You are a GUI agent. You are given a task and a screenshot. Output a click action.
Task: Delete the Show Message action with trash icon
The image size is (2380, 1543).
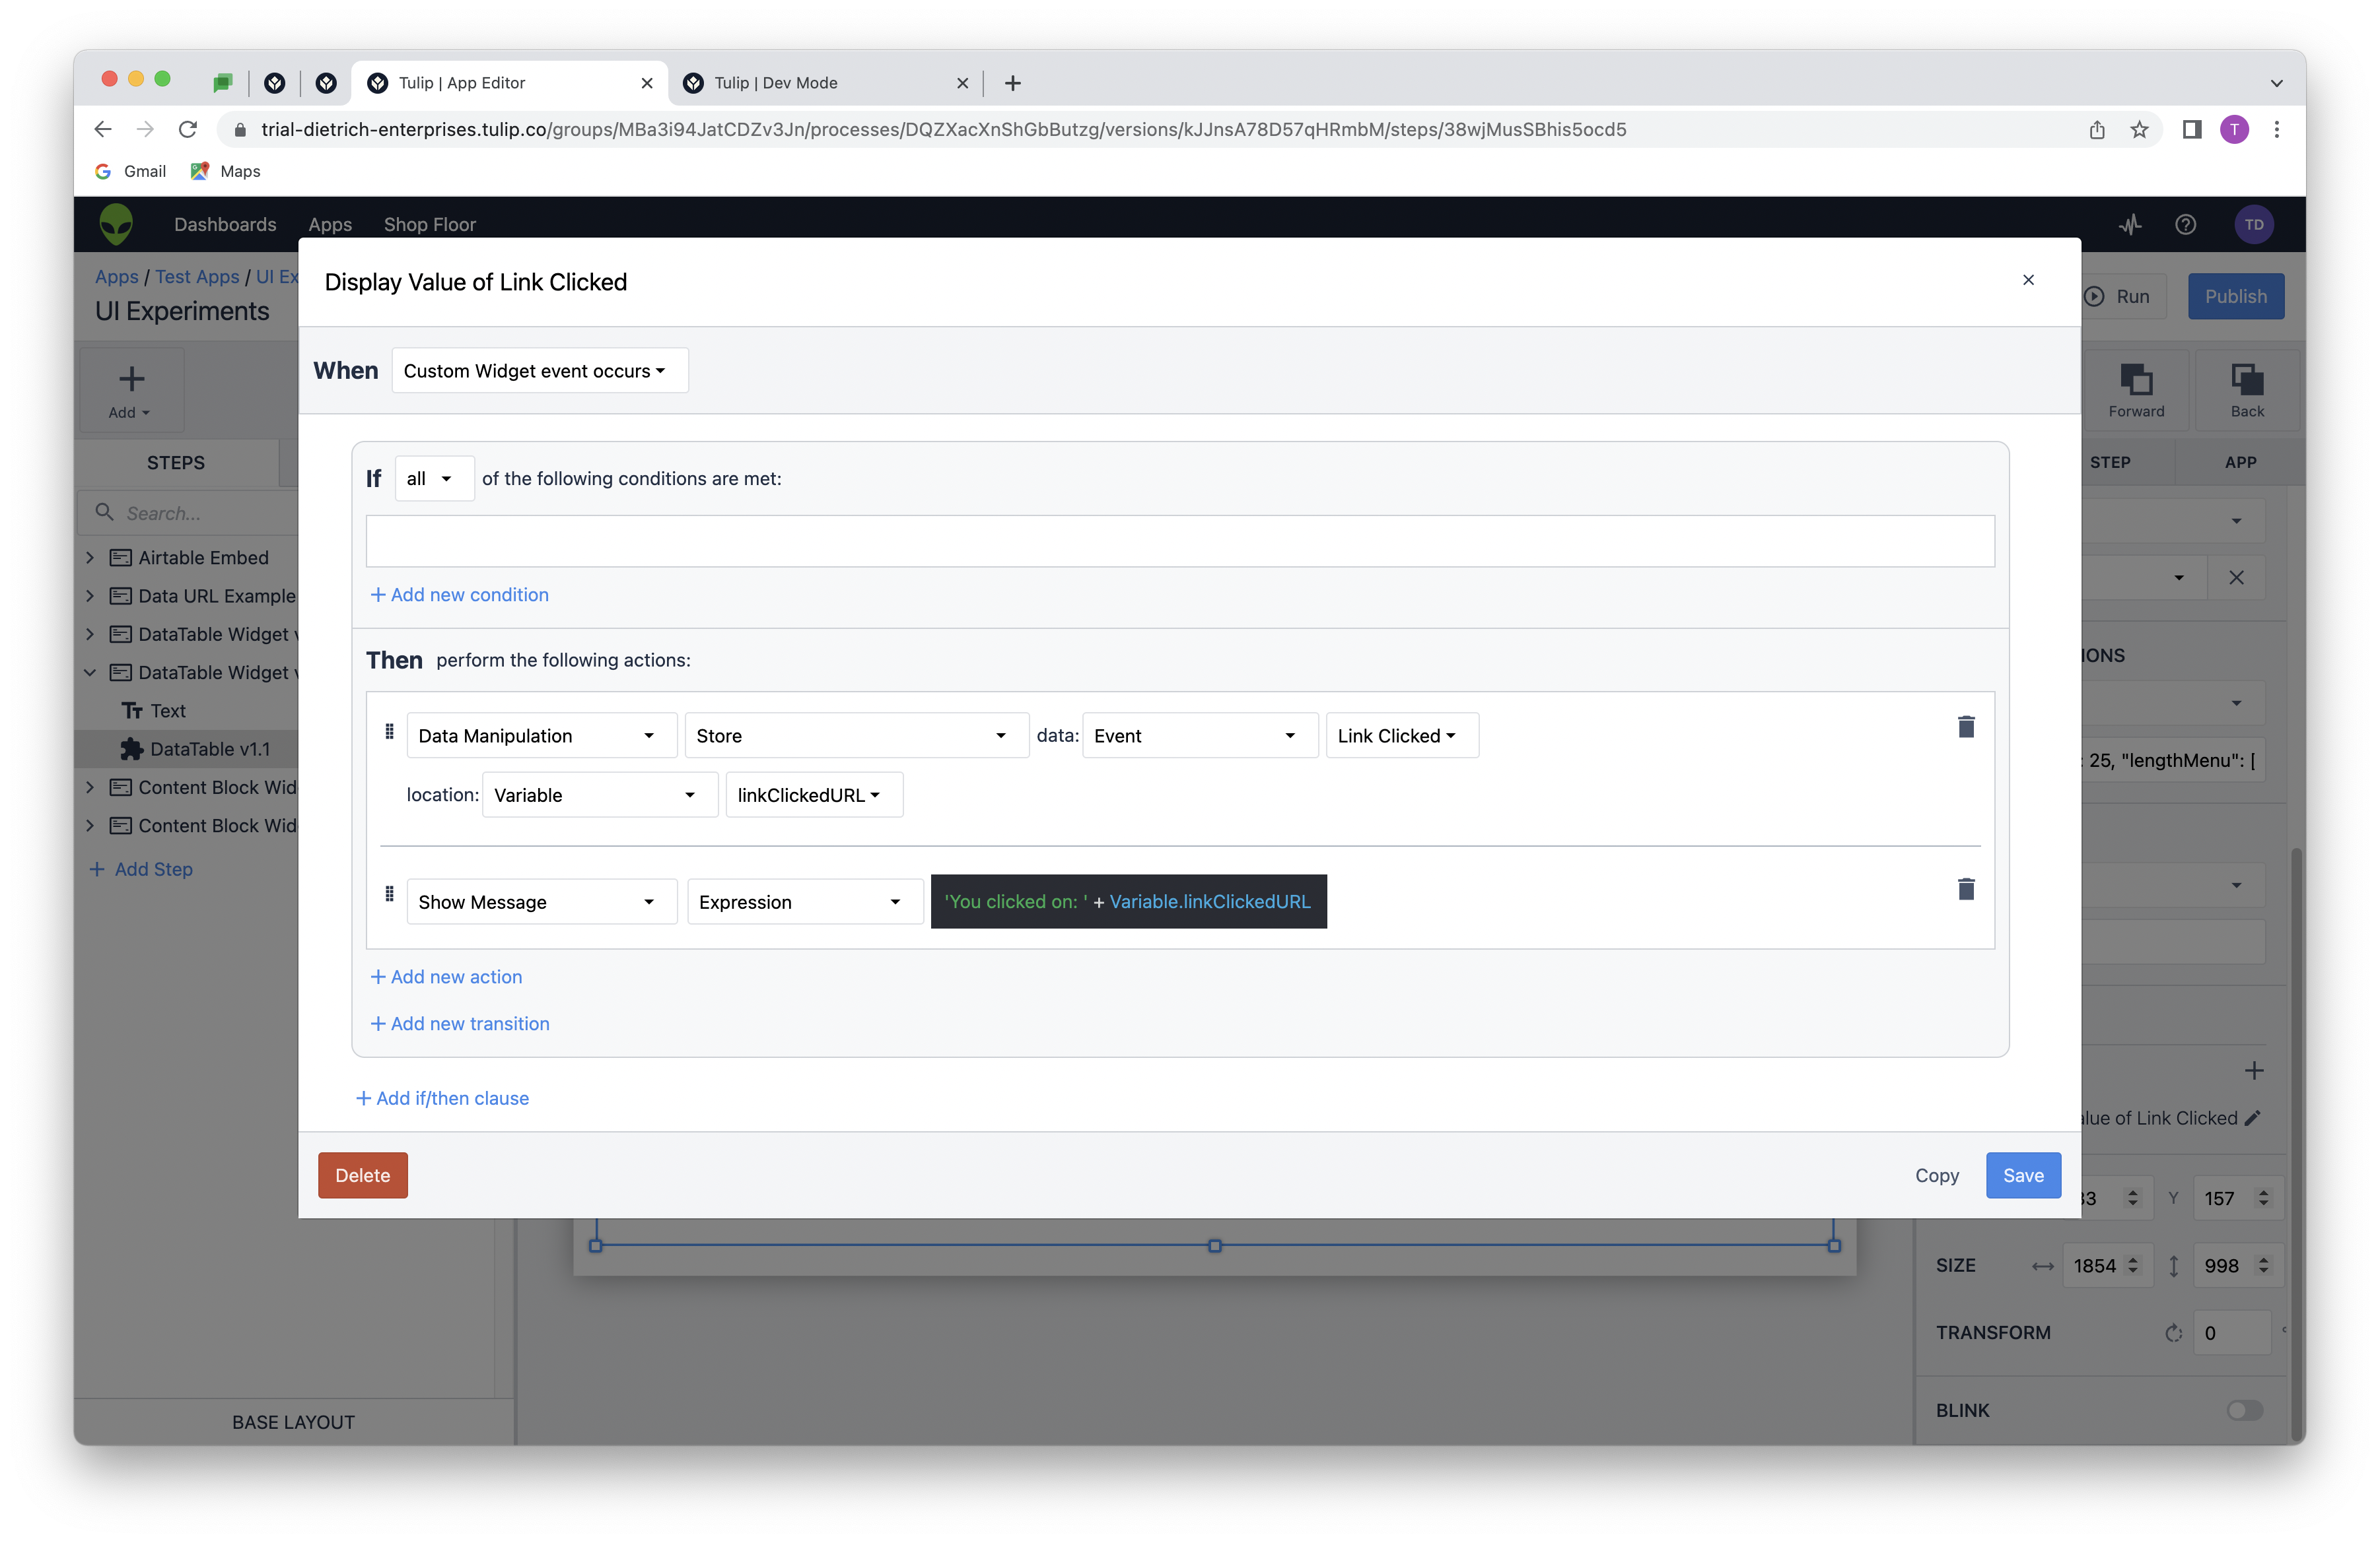[1965, 888]
